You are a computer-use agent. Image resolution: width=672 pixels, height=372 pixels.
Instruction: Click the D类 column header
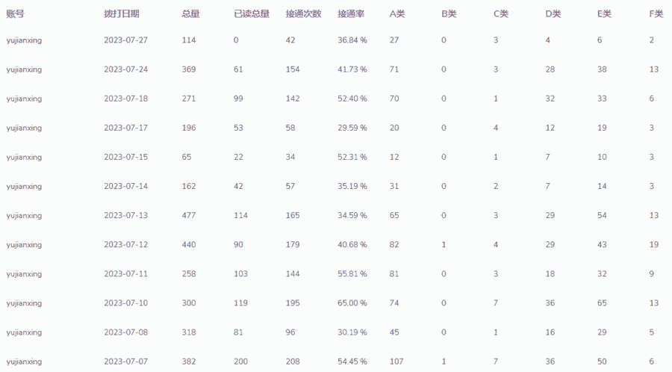553,13
